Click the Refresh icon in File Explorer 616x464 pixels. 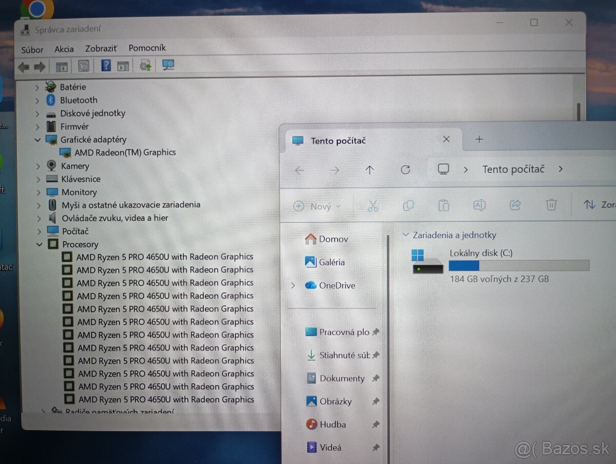(x=406, y=170)
